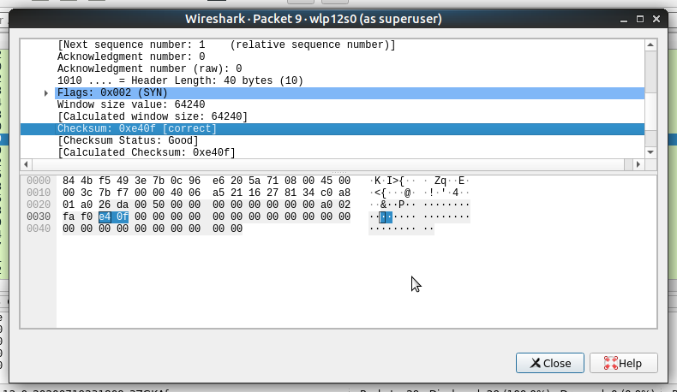Select the Acknowledgment number (raw) row

(x=333, y=68)
